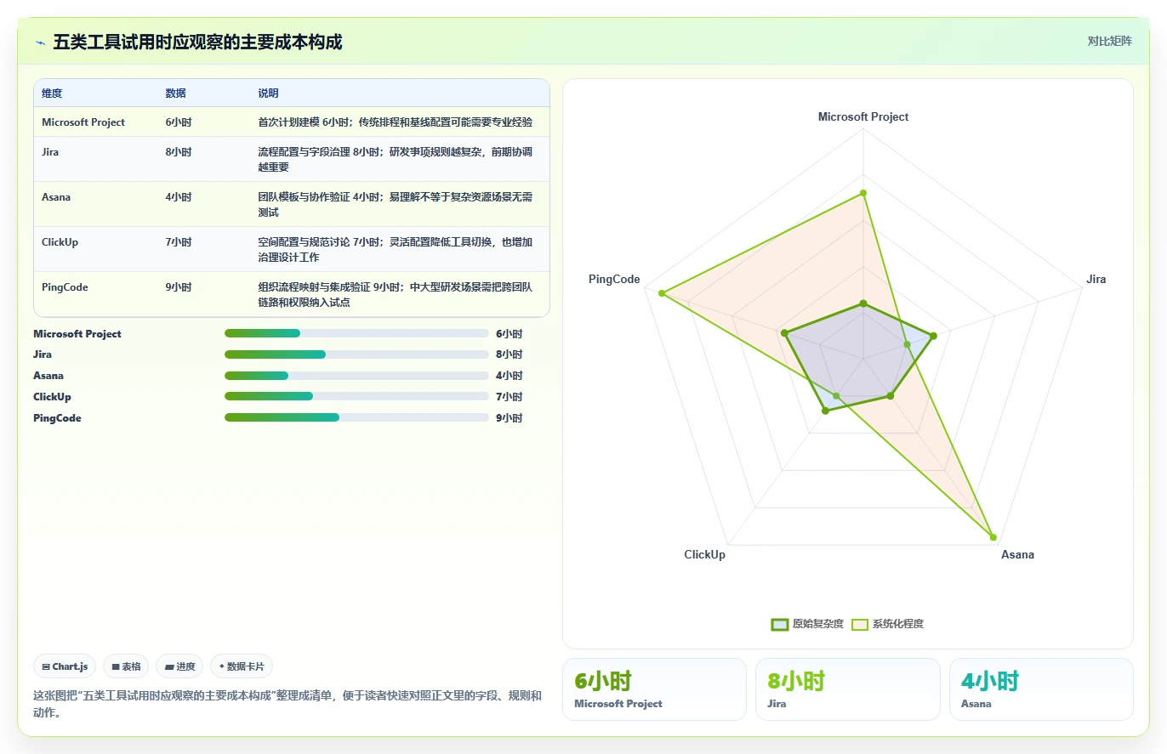
Task: Click the Microsoft Project label in progress list
Action: [x=77, y=334]
